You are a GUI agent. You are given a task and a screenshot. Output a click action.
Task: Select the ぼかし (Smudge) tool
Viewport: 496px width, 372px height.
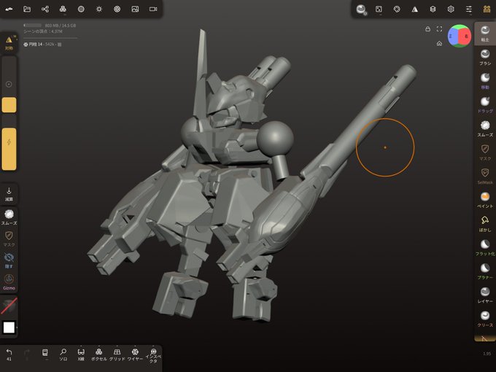point(485,224)
